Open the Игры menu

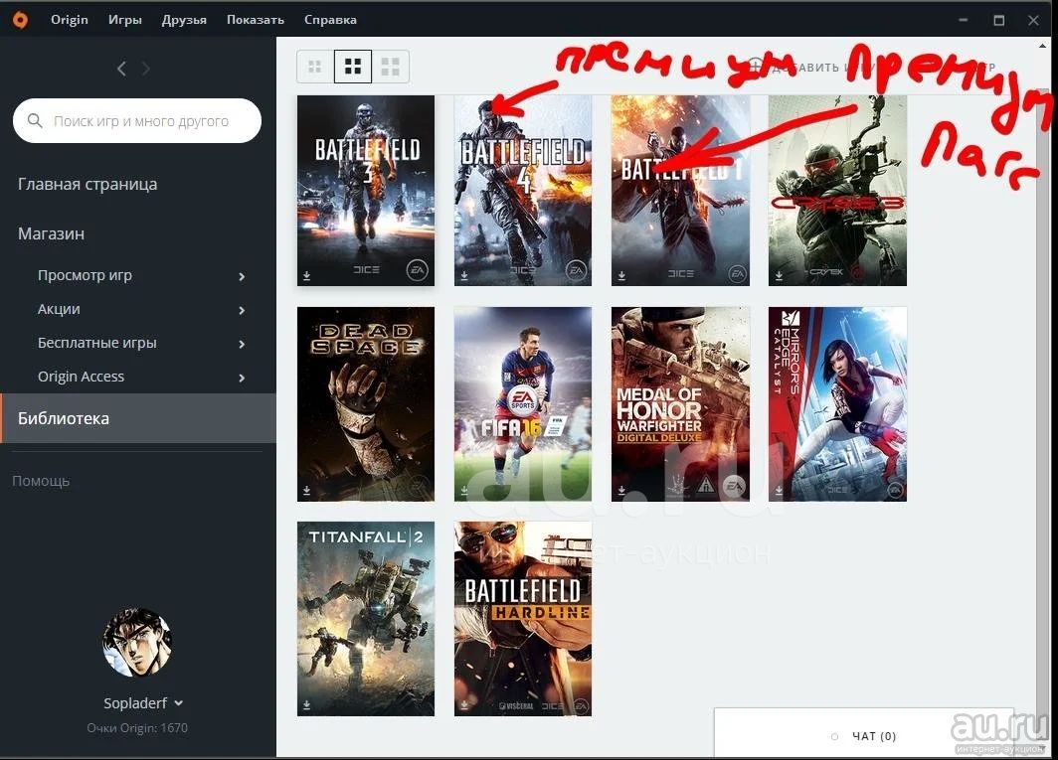pos(125,20)
